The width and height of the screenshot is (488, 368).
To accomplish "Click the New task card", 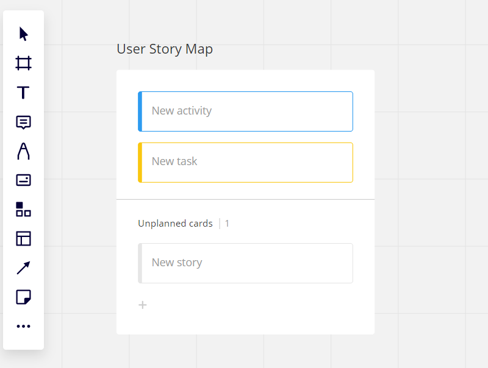I will [245, 162].
